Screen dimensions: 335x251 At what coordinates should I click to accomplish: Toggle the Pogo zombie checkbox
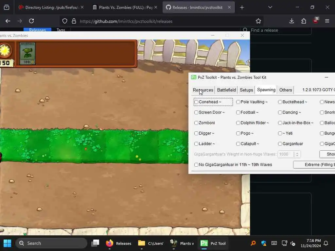click(238, 133)
